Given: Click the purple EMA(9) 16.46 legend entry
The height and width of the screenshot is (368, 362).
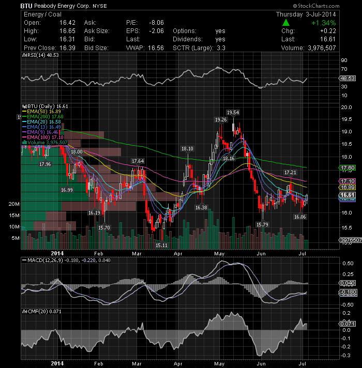Looking at the screenshot, I should [x=40, y=132].
